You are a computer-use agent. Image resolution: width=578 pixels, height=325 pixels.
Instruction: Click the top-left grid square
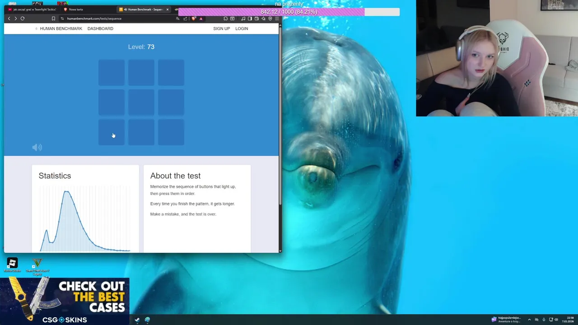pos(112,73)
